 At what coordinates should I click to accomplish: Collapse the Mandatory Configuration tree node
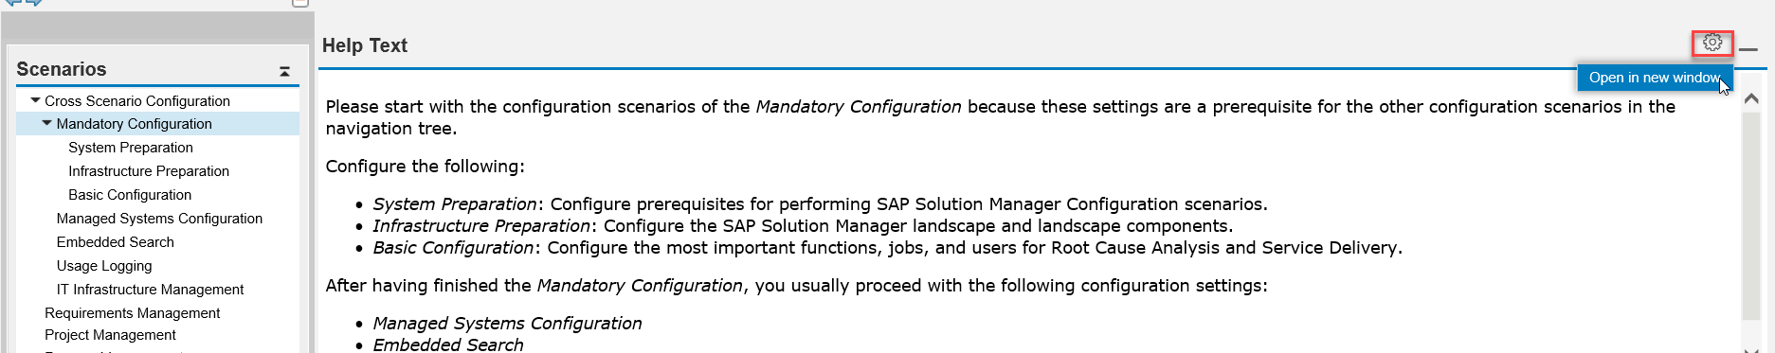46,123
